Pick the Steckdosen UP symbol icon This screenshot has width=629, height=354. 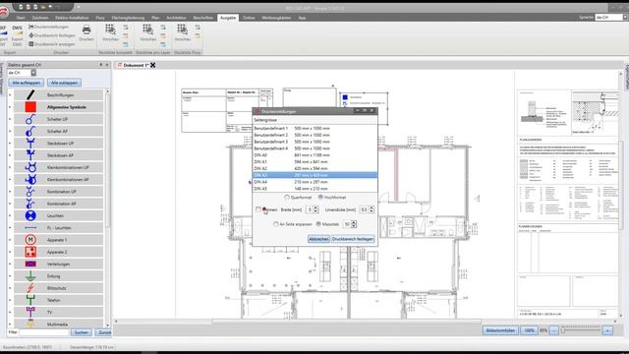point(30,144)
